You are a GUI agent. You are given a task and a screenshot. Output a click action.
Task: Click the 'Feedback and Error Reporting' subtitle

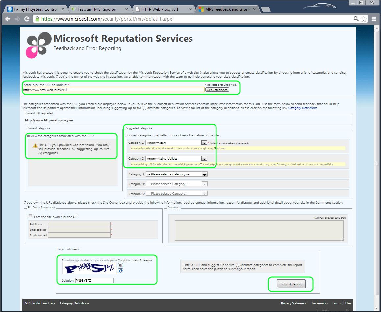click(87, 48)
